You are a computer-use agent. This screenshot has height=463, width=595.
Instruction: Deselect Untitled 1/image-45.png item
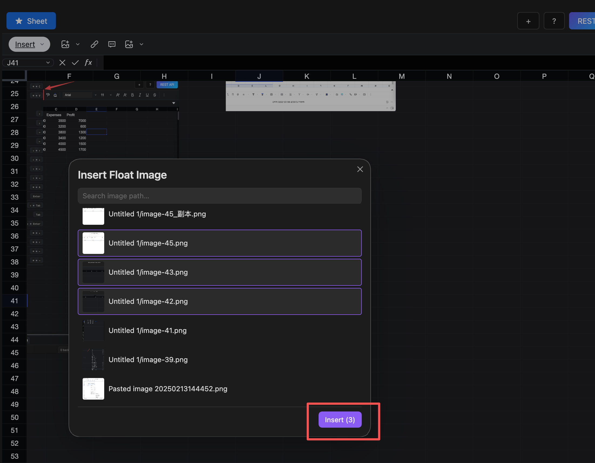pyautogui.click(x=219, y=243)
